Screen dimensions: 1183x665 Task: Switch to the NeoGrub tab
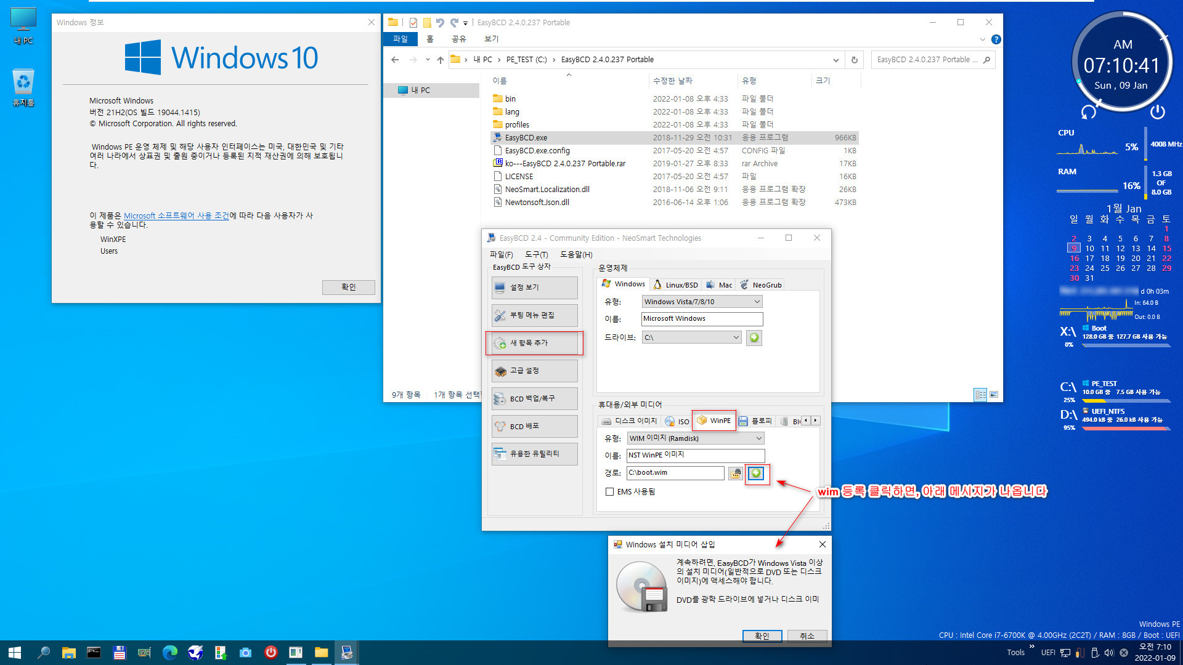click(761, 284)
